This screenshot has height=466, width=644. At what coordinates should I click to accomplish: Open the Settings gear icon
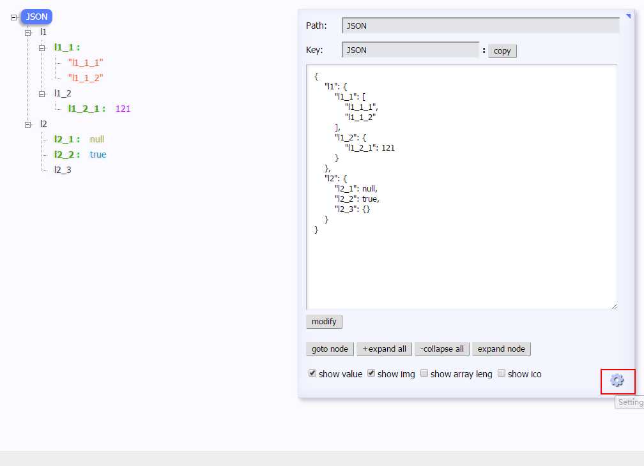click(617, 380)
